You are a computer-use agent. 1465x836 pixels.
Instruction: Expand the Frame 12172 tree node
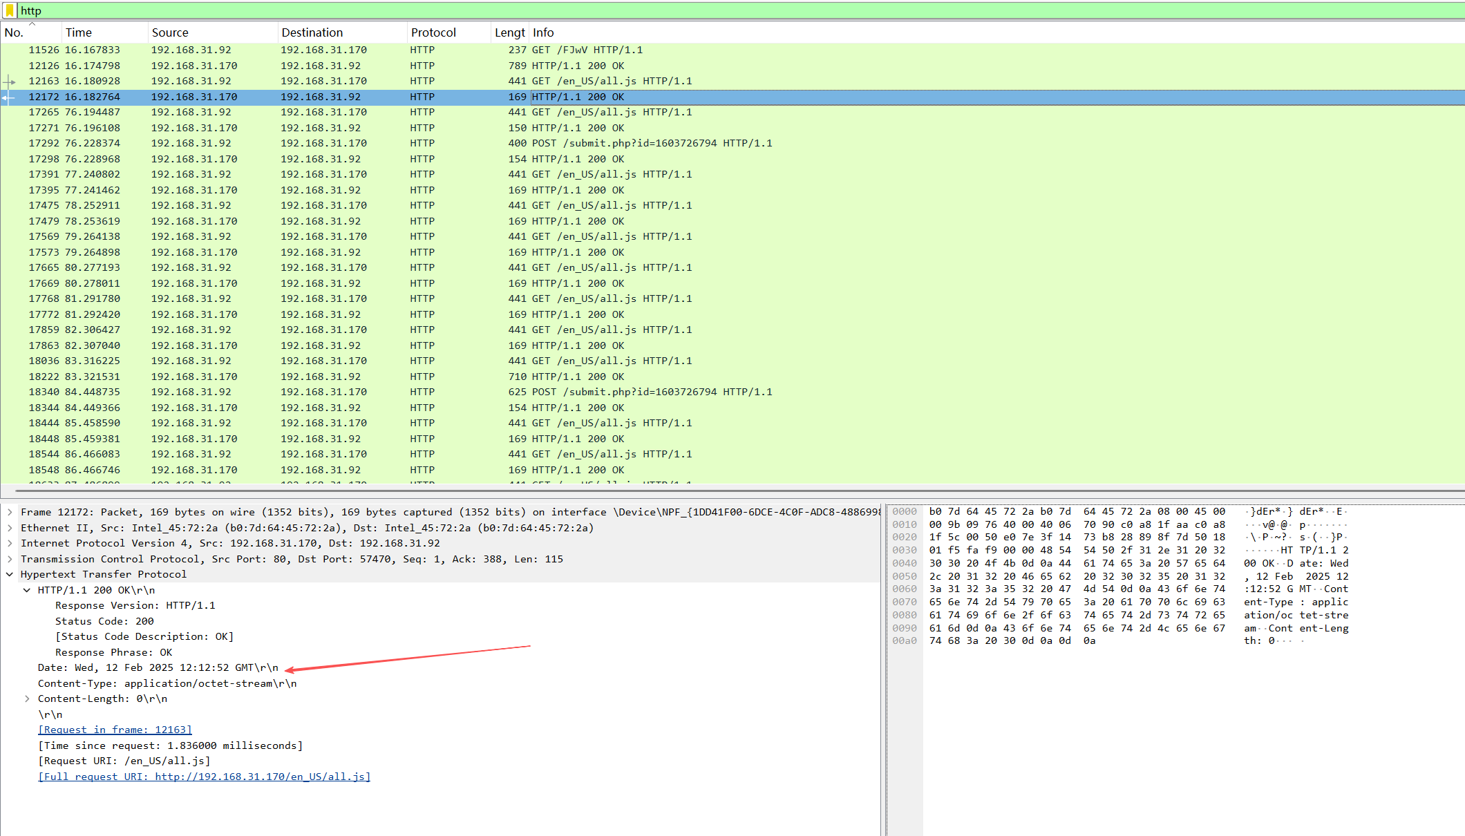pyautogui.click(x=10, y=512)
